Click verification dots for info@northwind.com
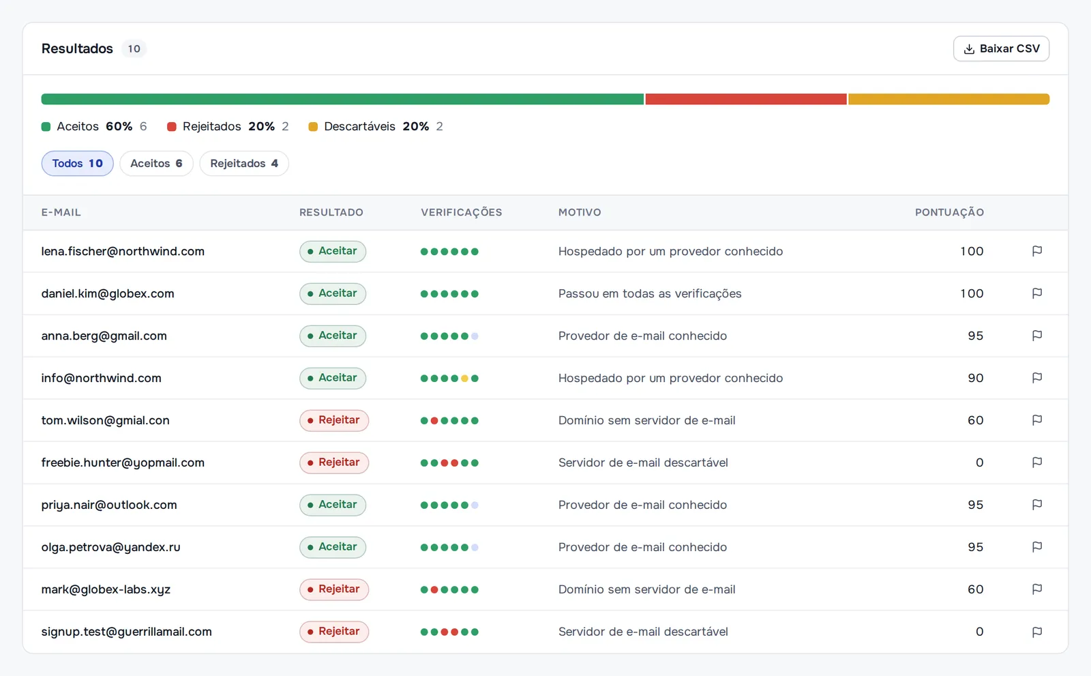Viewport: 1091px width, 676px height. click(449, 378)
